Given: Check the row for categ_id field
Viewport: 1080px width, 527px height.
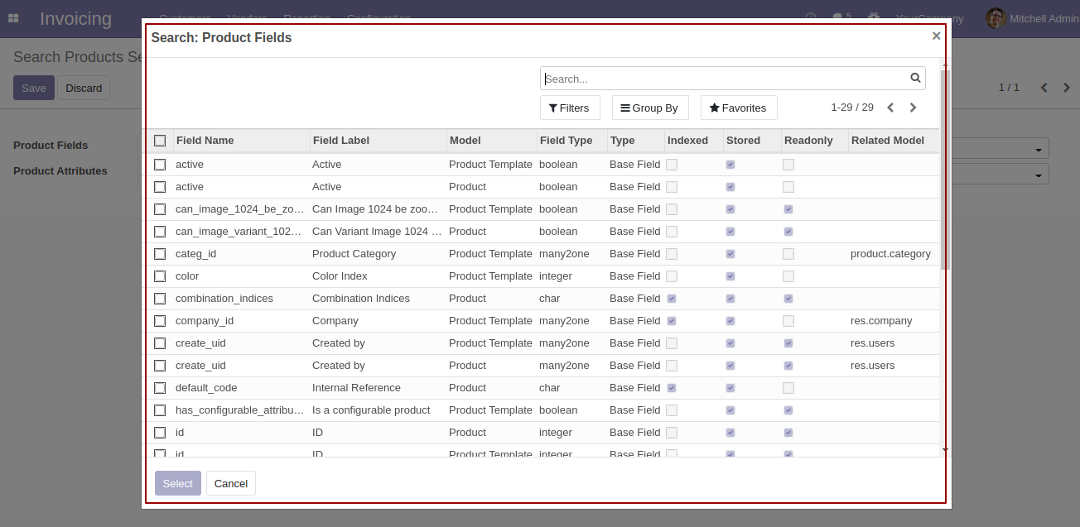Looking at the screenshot, I should [160, 254].
